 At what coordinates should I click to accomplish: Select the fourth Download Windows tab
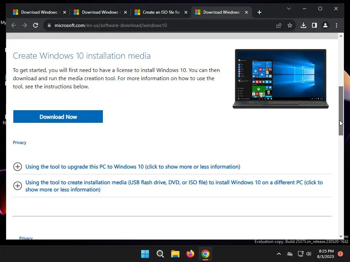221,12
